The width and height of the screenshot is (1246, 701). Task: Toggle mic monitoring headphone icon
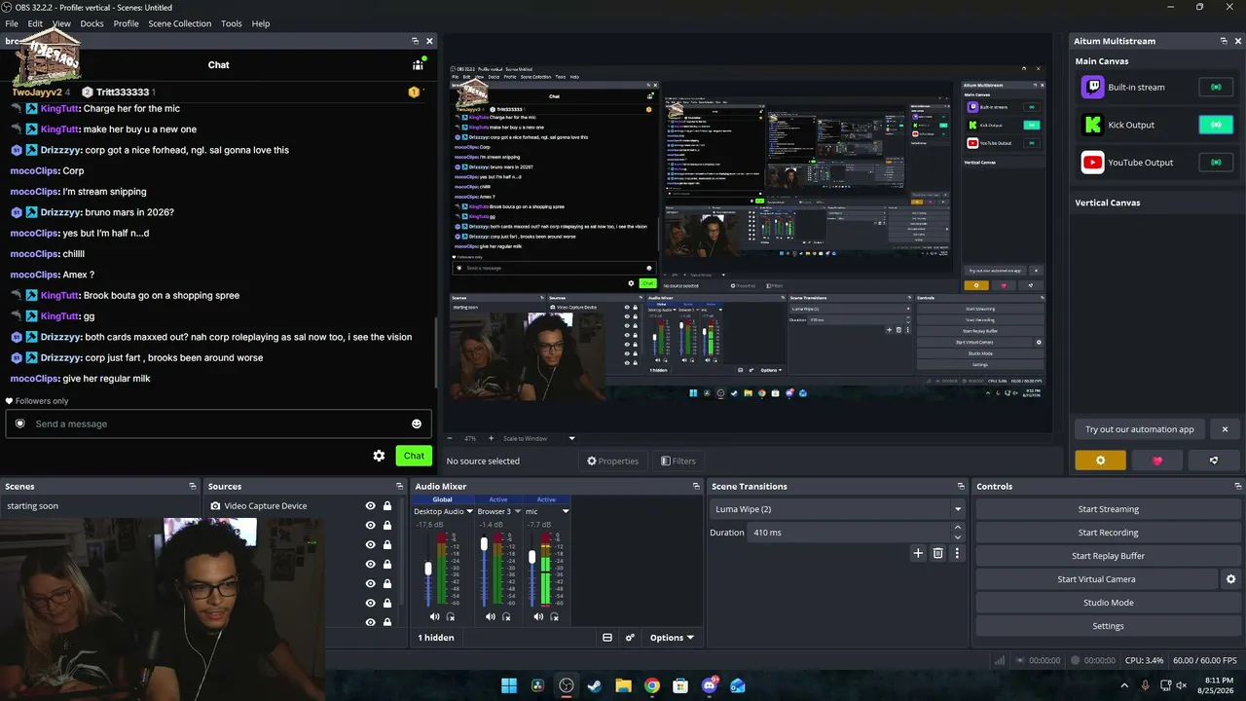coord(554,616)
